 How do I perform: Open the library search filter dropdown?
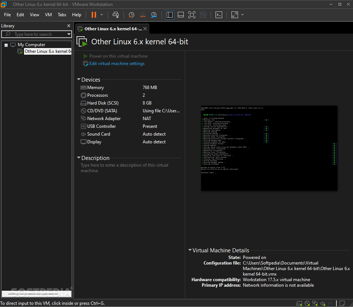(69, 34)
